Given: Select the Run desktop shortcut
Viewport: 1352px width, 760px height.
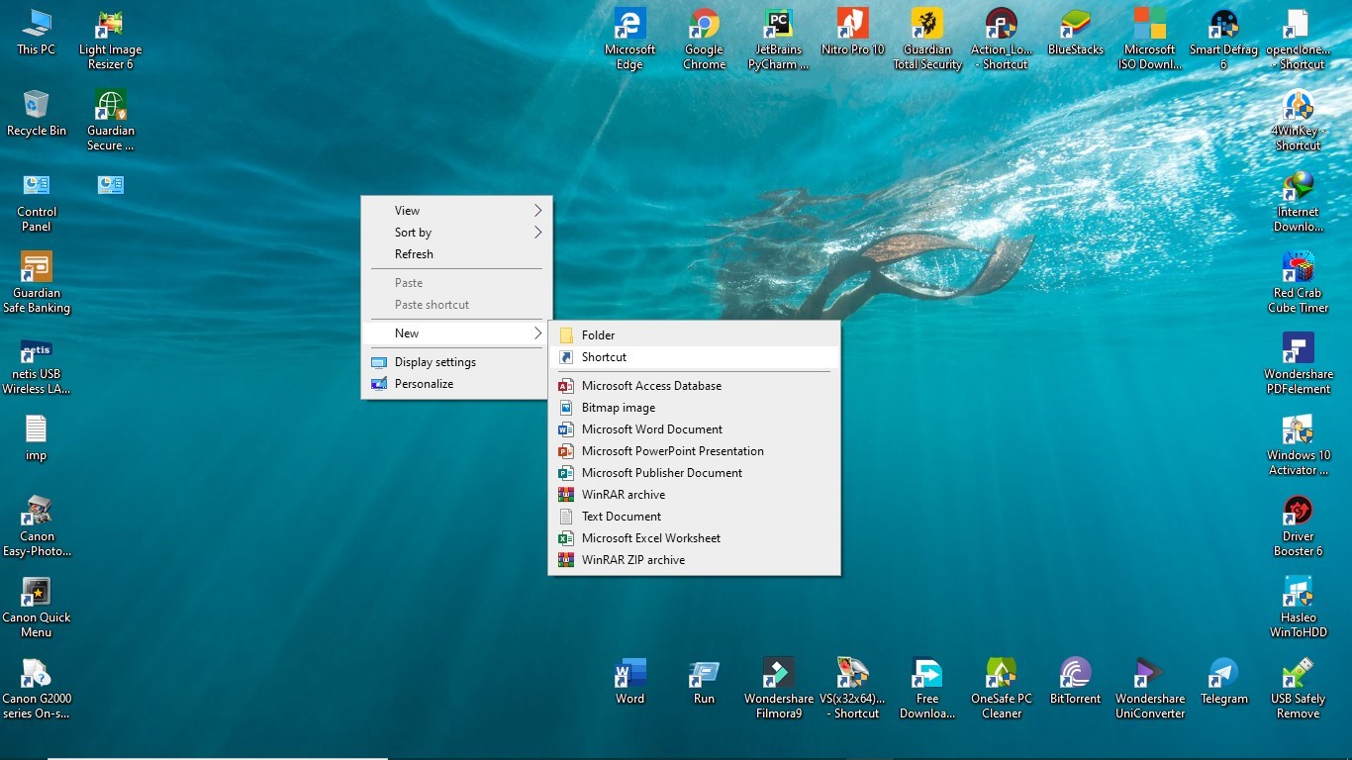Looking at the screenshot, I should point(704,681).
